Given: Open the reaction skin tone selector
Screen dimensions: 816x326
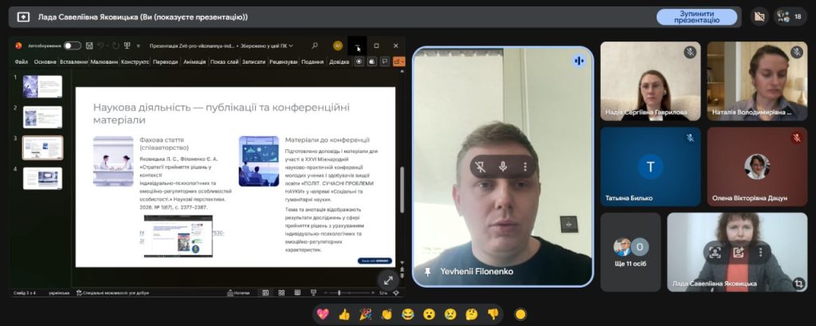Looking at the screenshot, I should click(520, 314).
